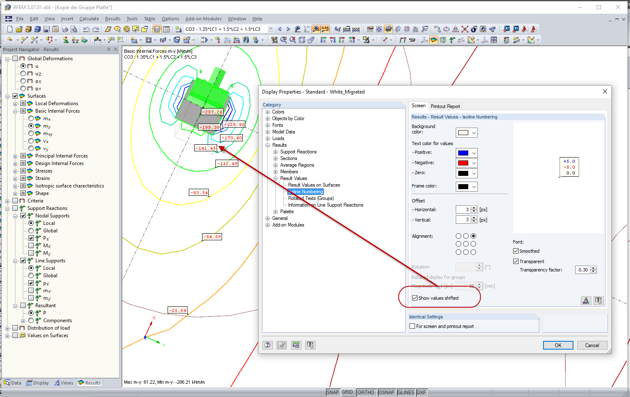The width and height of the screenshot is (630, 397).
Task: Uncheck the Show values shifted checkbox
Action: pos(415,298)
